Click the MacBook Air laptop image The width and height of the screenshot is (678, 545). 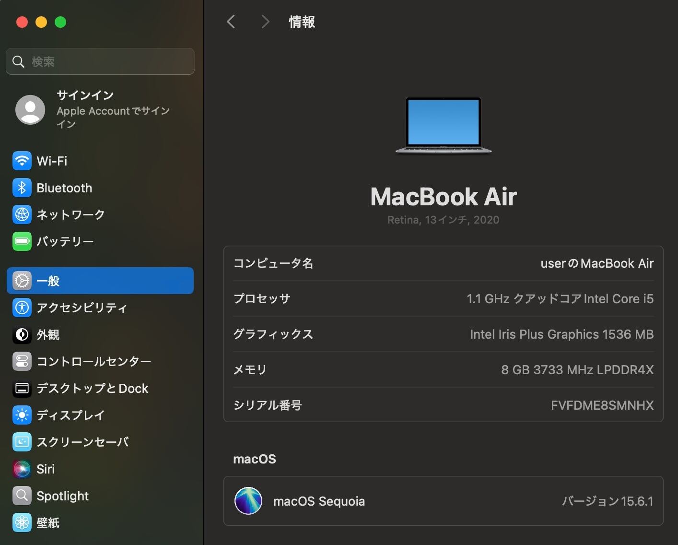coord(444,126)
